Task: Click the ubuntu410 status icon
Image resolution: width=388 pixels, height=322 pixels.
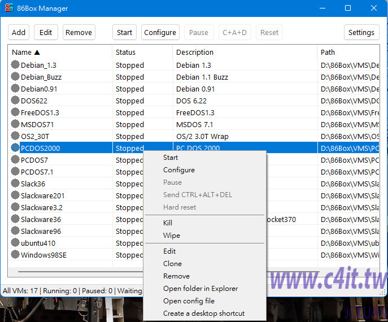Action: click(x=15, y=243)
